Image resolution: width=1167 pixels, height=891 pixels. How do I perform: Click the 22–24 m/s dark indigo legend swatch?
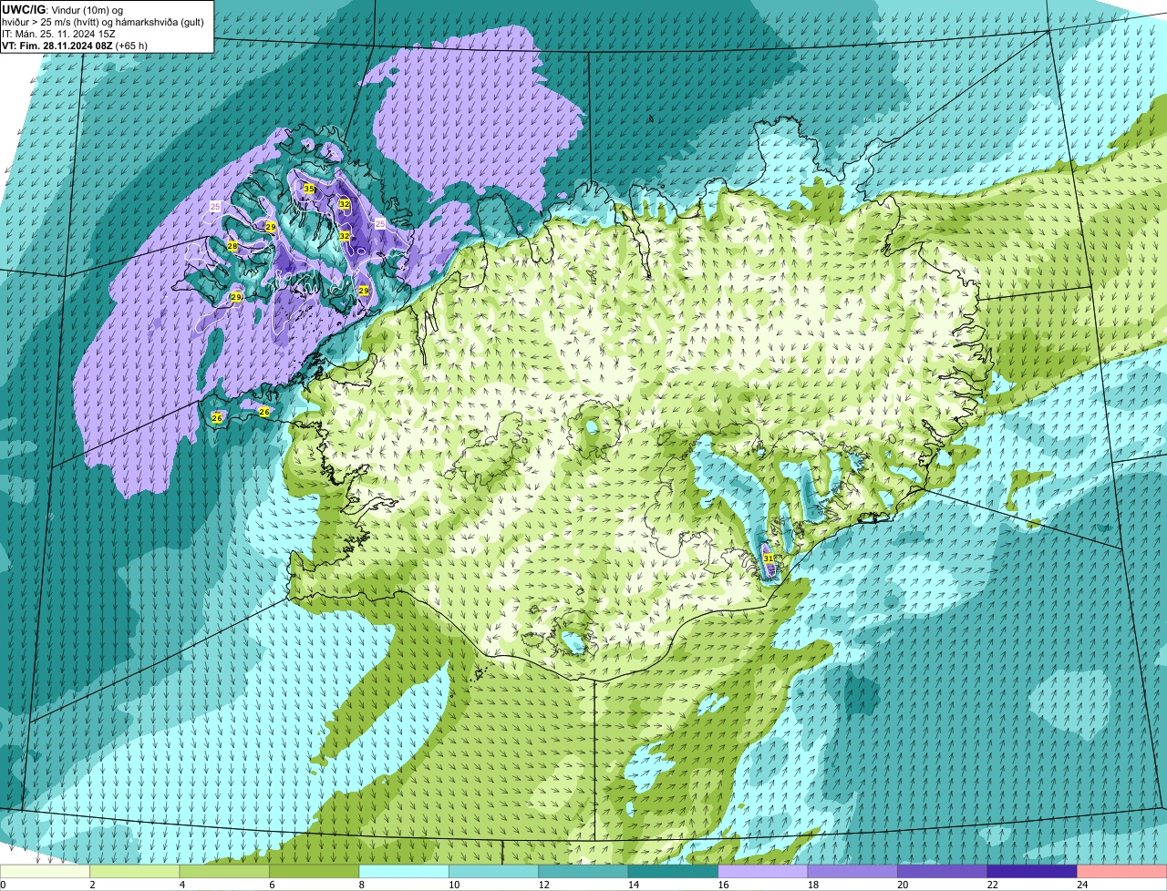click(x=1032, y=872)
